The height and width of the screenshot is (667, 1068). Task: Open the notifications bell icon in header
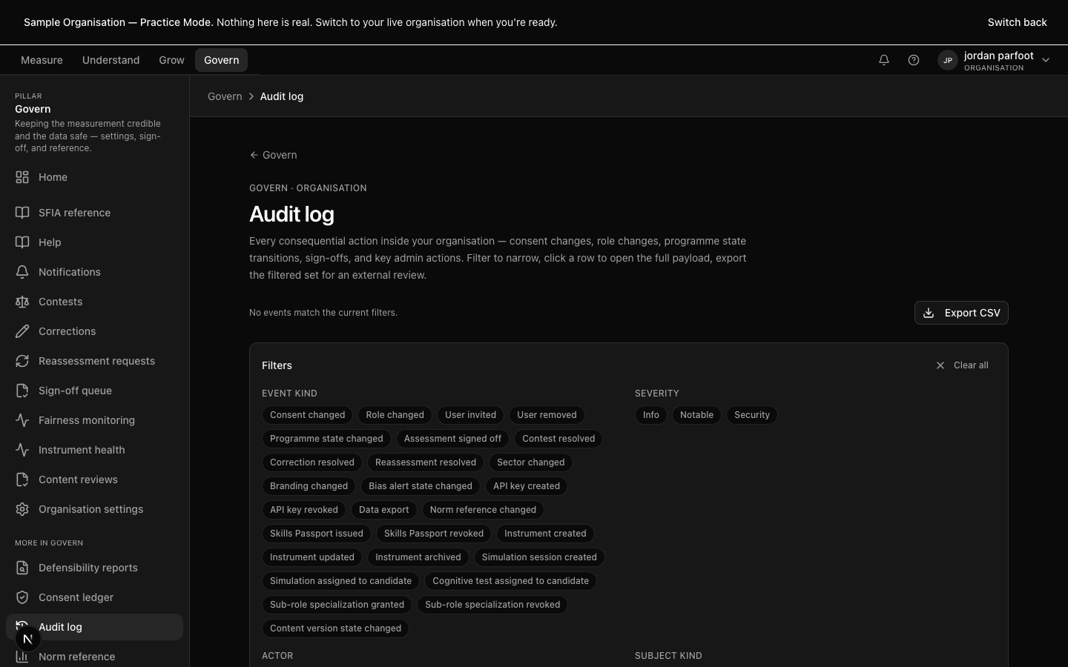[x=884, y=60]
